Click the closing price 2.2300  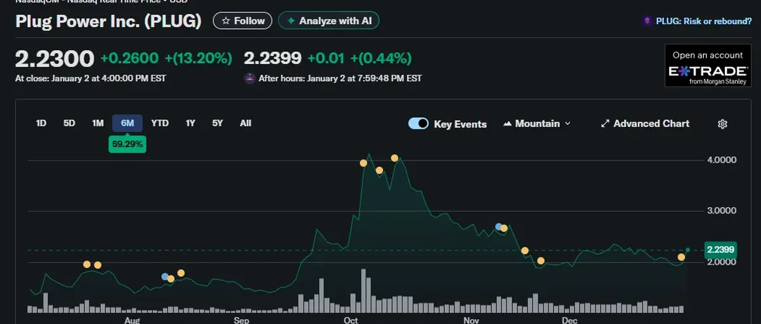coord(55,59)
